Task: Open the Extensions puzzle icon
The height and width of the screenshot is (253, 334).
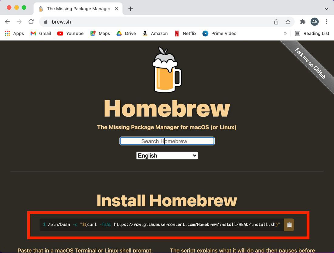Action: (x=303, y=22)
